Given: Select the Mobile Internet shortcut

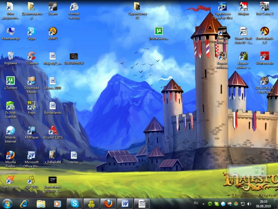Looking at the screenshot, I should click(x=11, y=135).
